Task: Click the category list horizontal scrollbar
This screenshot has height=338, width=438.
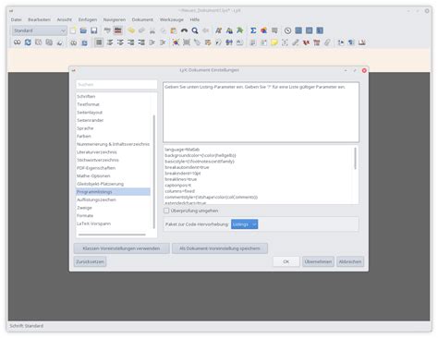Action: click(112, 235)
